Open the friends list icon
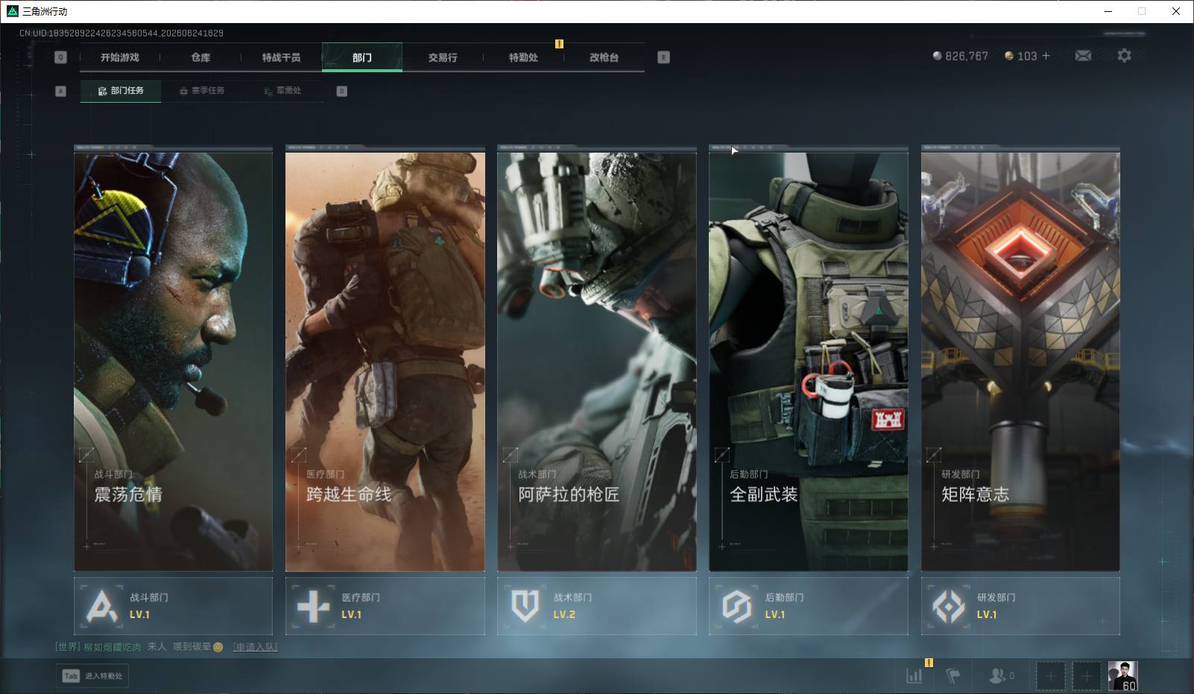 pyautogui.click(x=996, y=675)
